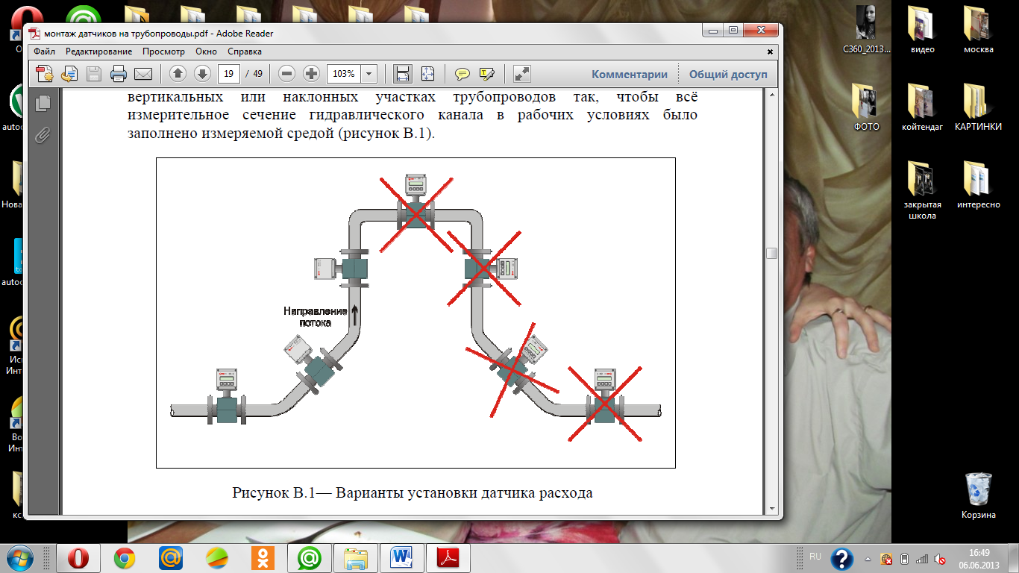1019x573 pixels.
Task: Go to previous page with up arrow
Action: 178,74
